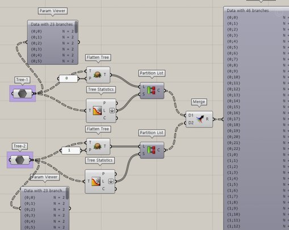Toggle the down-arrow on the upper Tree Statistics L output
Image resolution: width=289 pixels, height=230 pixels.
coord(112,111)
